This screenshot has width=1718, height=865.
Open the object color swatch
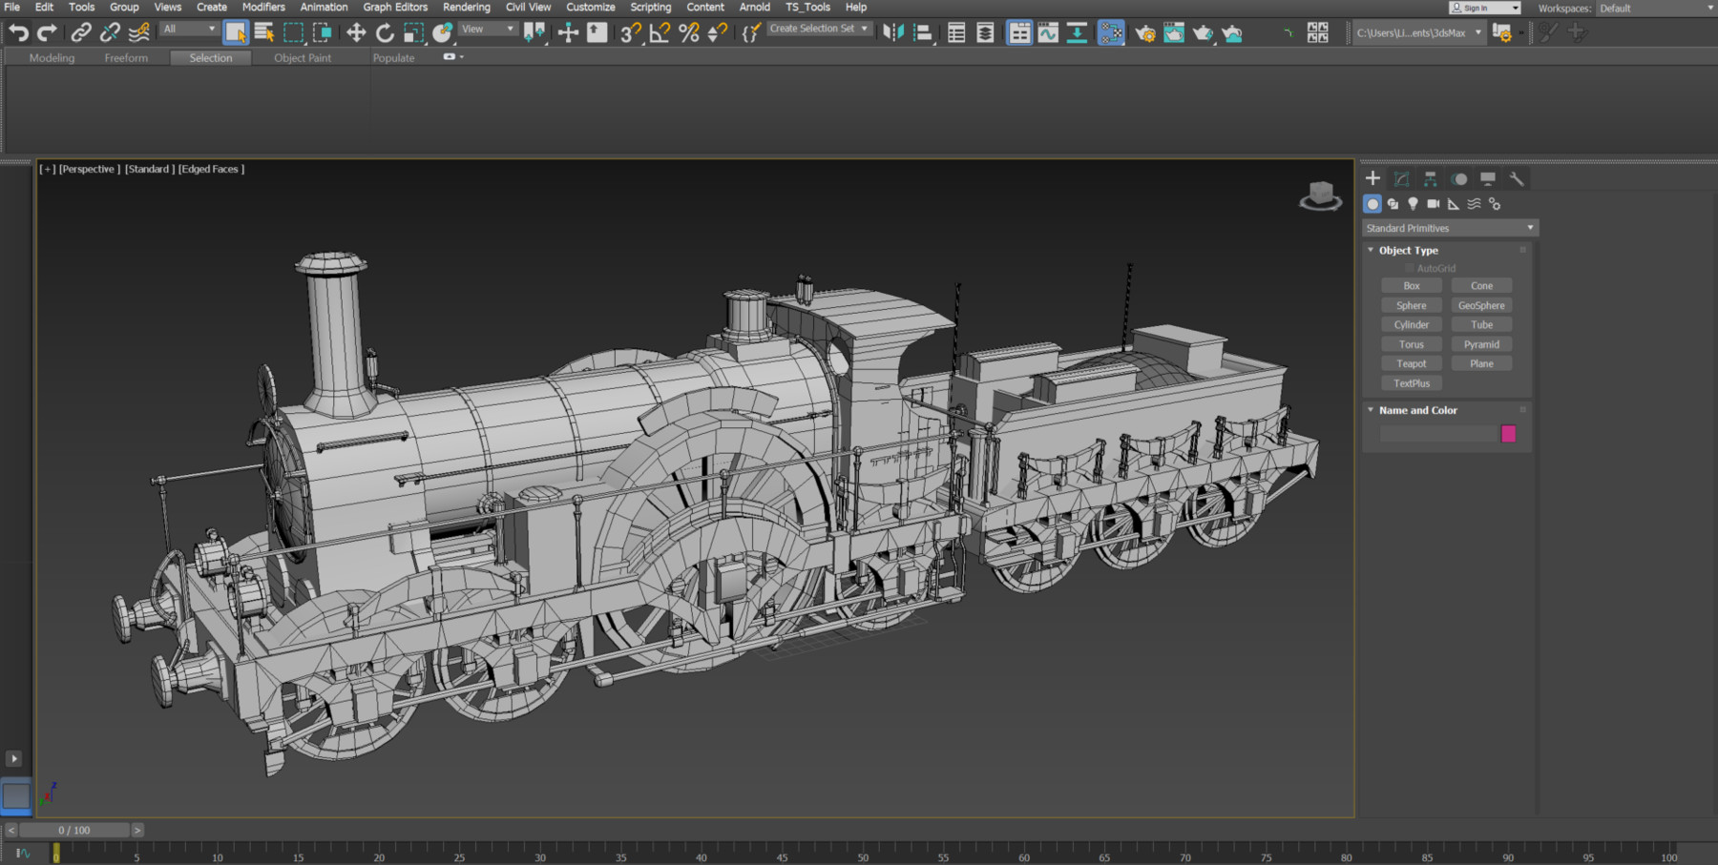tap(1509, 434)
